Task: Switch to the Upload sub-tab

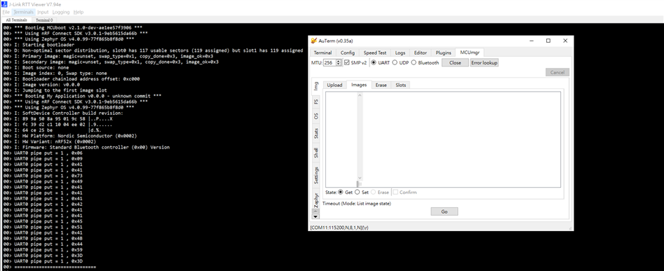Action: (334, 85)
